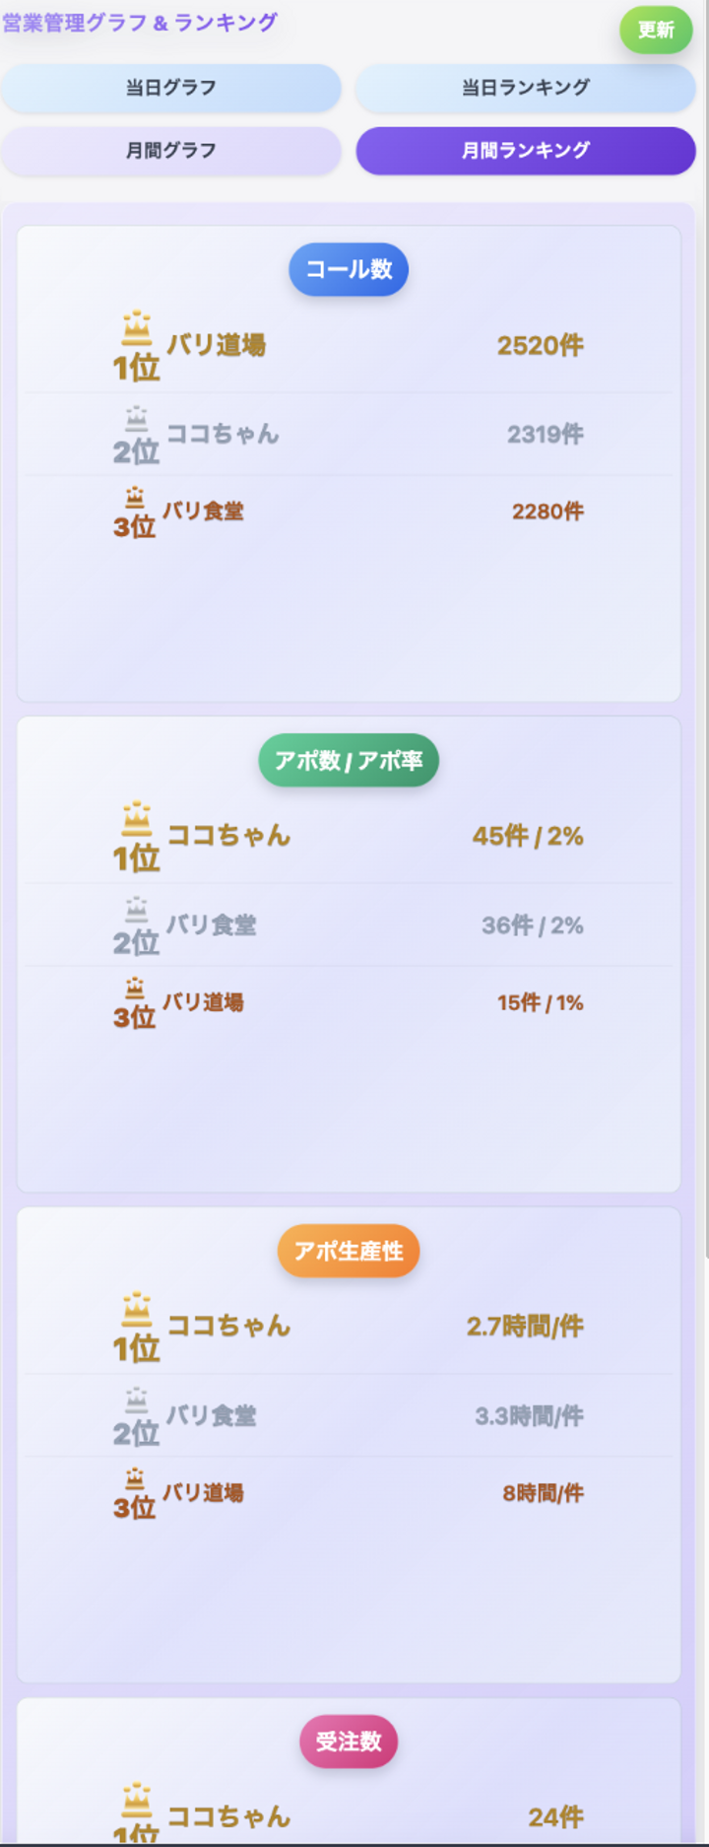The width and height of the screenshot is (709, 1847).
Task: Click the pink 受注数 category badge
Action: pyautogui.click(x=349, y=1742)
